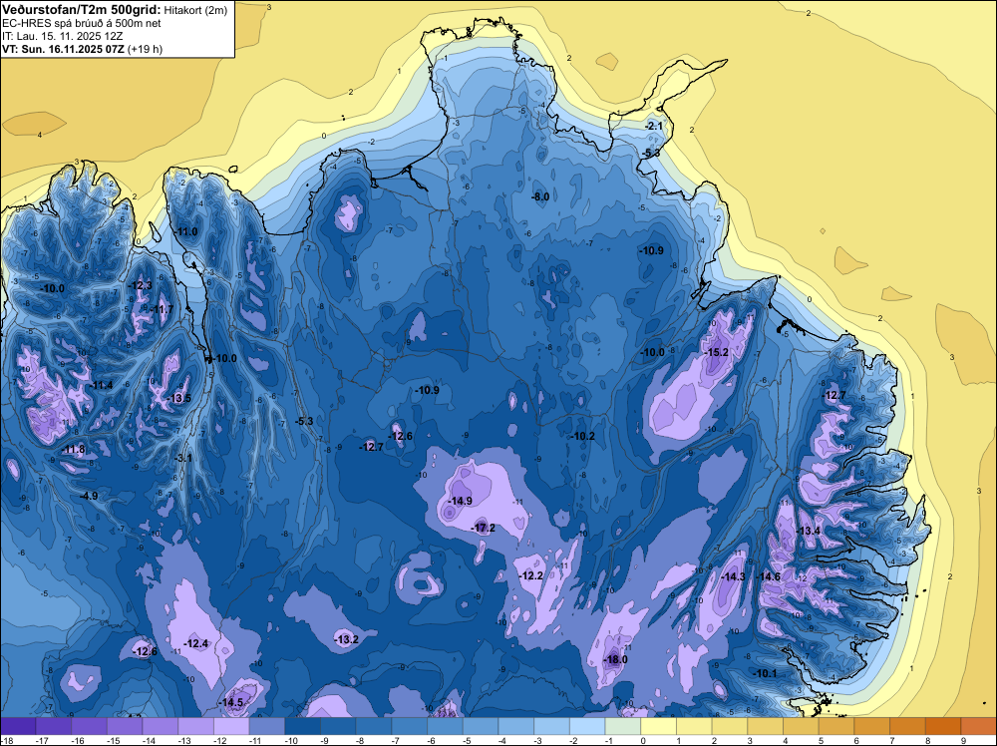Screen dimensions: 997x746
Task: Click the -17.2 temperature label
Action: pos(484,528)
